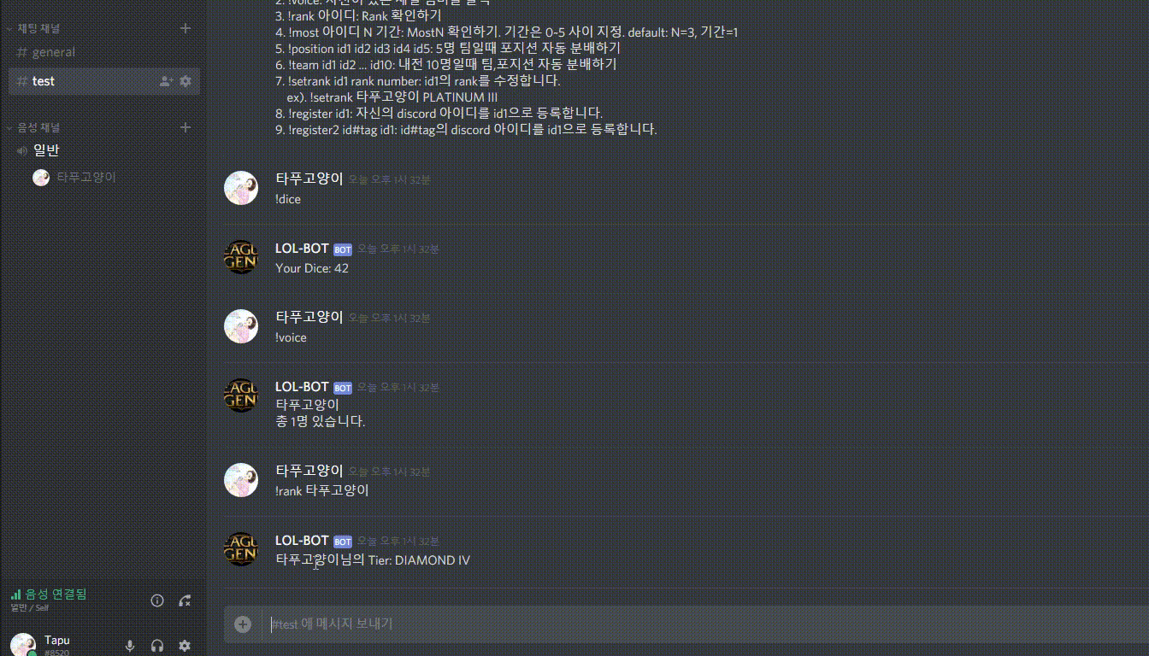This screenshot has width=1149, height=656.
Task: Add a new text channel with plus icon
Action: point(186,28)
